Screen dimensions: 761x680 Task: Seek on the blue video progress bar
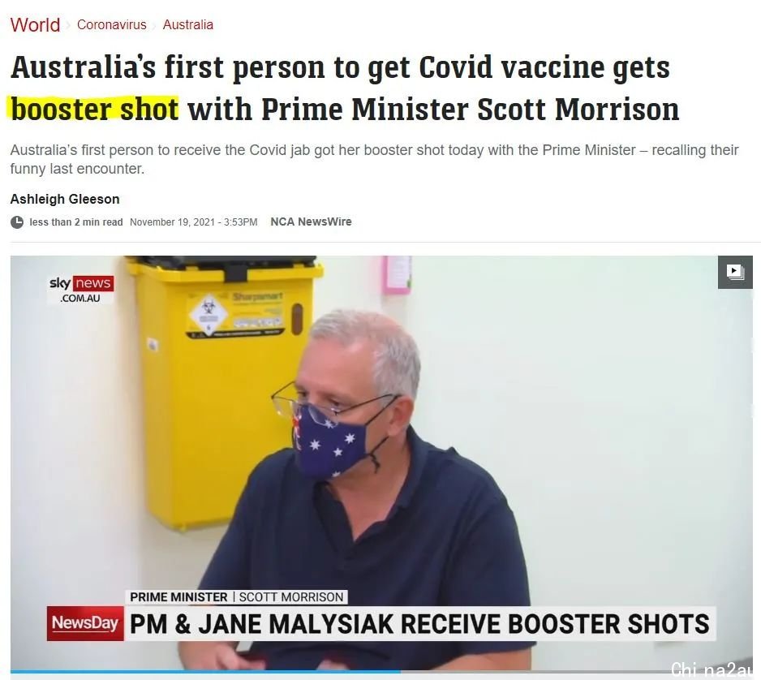pyautogui.click(x=205, y=672)
